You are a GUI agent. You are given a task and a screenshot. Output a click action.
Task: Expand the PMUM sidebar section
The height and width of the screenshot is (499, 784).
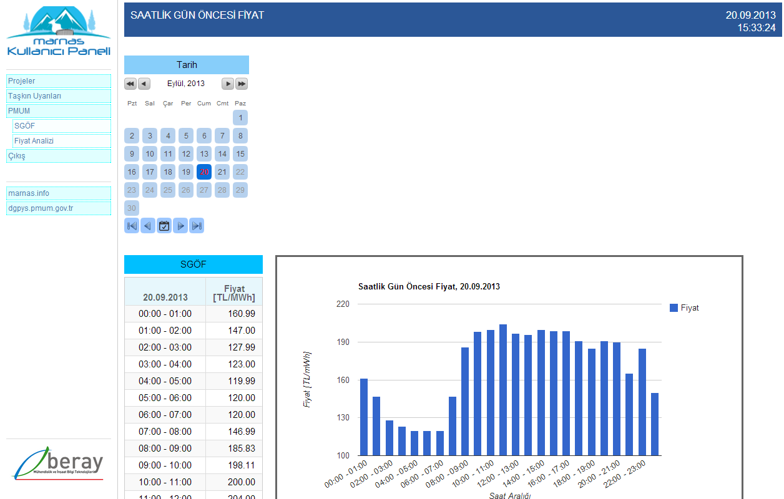(59, 111)
